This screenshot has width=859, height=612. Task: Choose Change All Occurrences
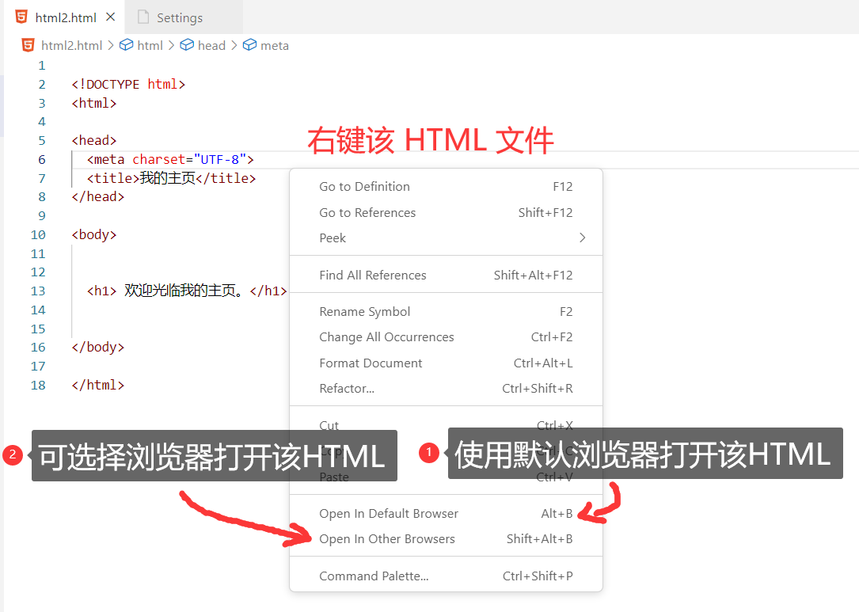[446, 337]
